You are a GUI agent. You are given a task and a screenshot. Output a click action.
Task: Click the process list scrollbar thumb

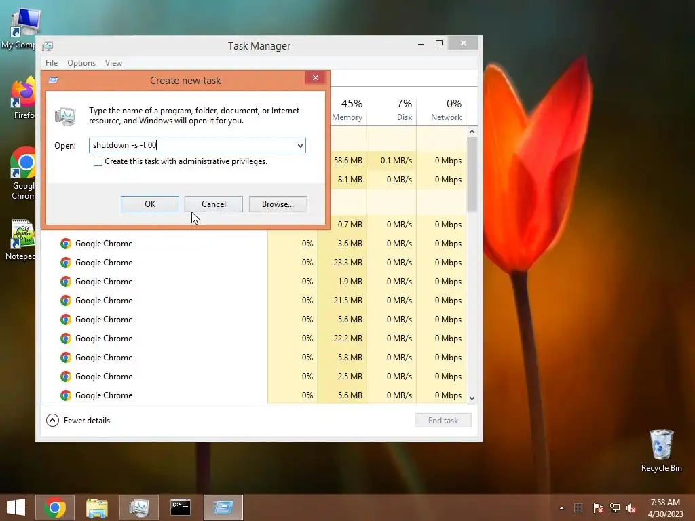(472, 174)
